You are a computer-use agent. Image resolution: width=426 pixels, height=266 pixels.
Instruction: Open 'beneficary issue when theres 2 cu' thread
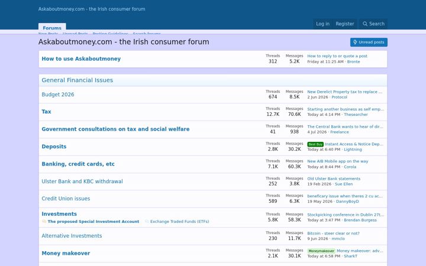345,196
